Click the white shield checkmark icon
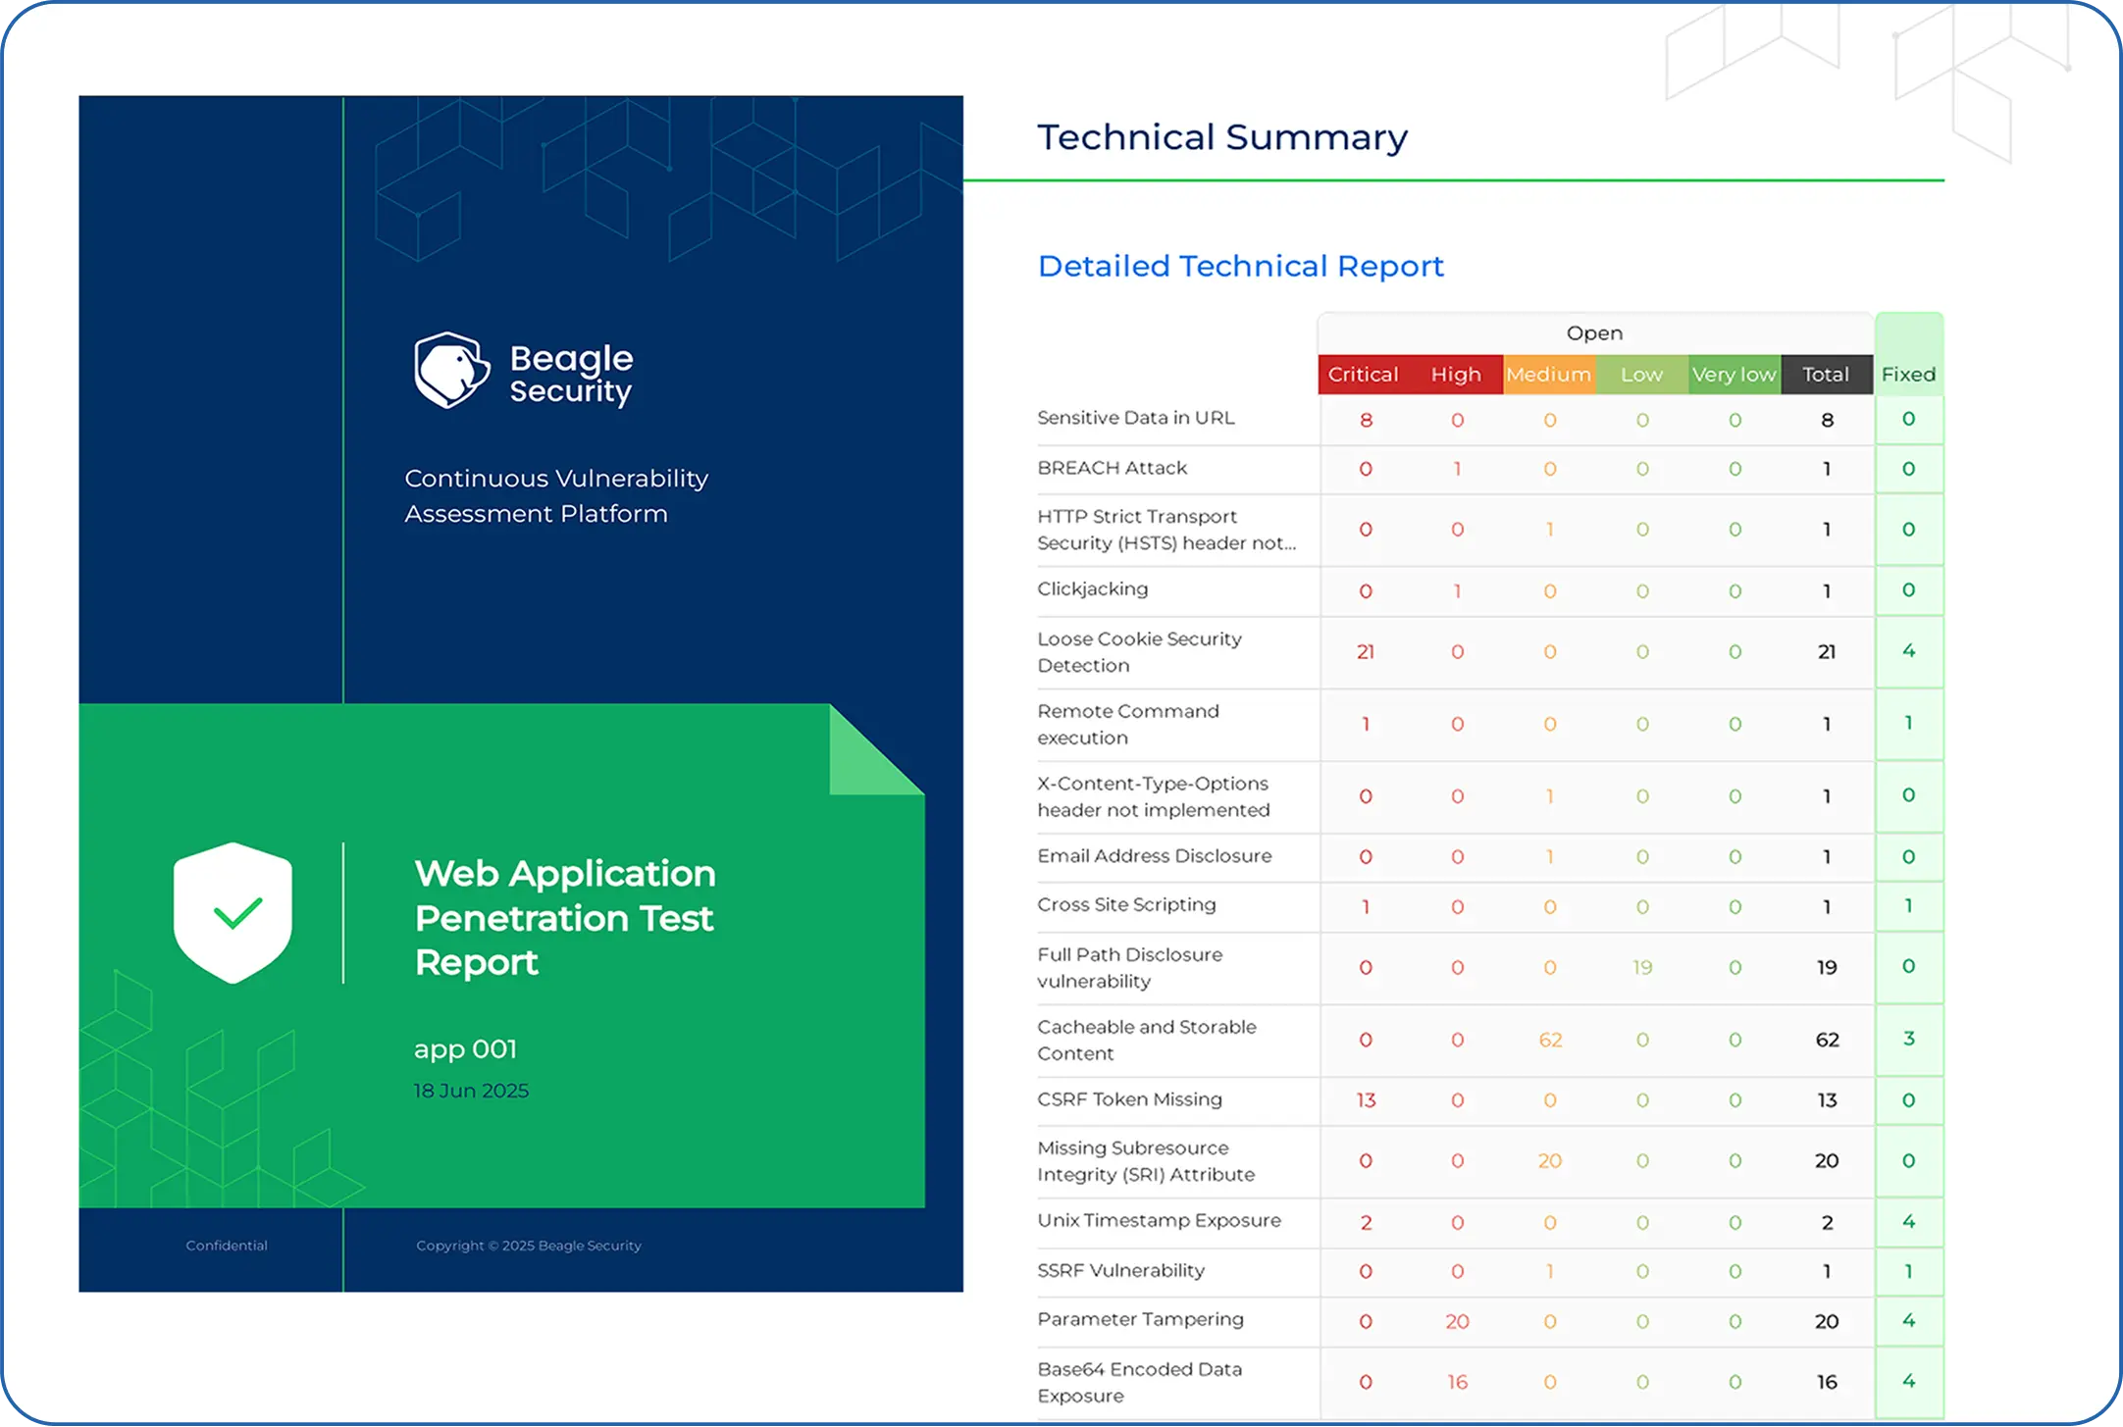 point(233,913)
